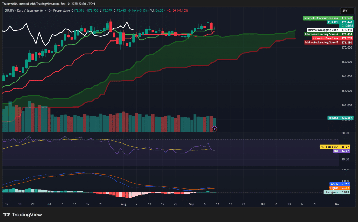Select Oct on the time axis
Viewport: 358px width, 222px height.
coord(263,204)
